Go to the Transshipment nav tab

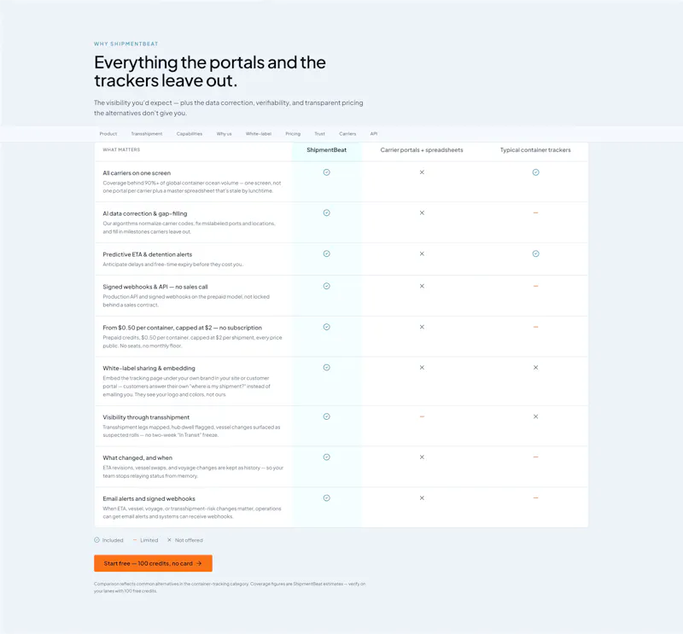click(x=147, y=134)
